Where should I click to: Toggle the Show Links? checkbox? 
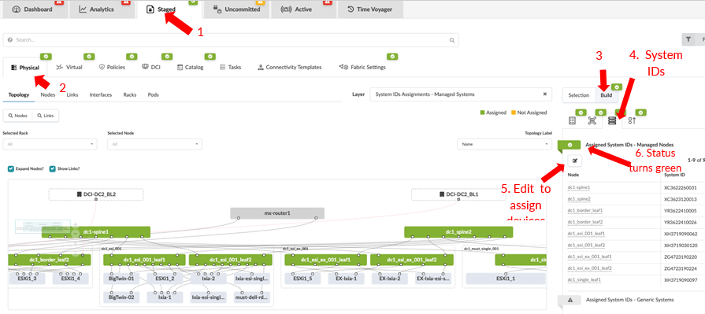(52, 169)
